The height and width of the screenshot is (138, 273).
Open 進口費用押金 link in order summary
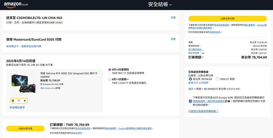(x=196, y=50)
